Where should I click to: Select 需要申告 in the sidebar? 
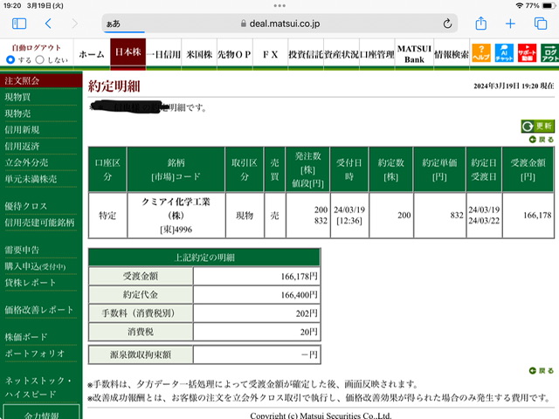(22, 250)
